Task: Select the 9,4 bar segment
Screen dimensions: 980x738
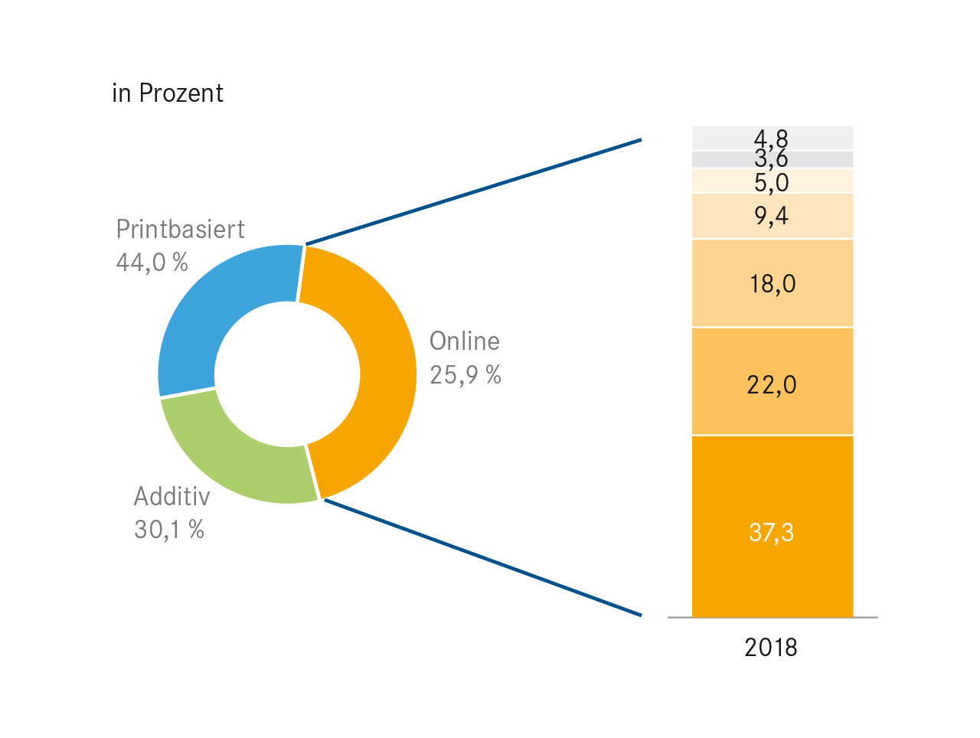Action: (x=772, y=216)
